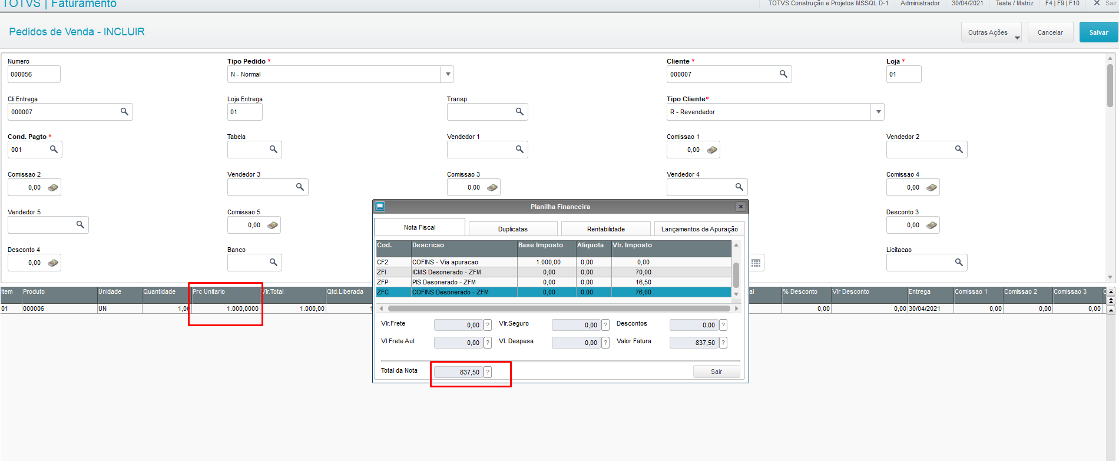Select the ICMS Desonerado - ZFM row
Screen dimensions: 1119x461
554,272
